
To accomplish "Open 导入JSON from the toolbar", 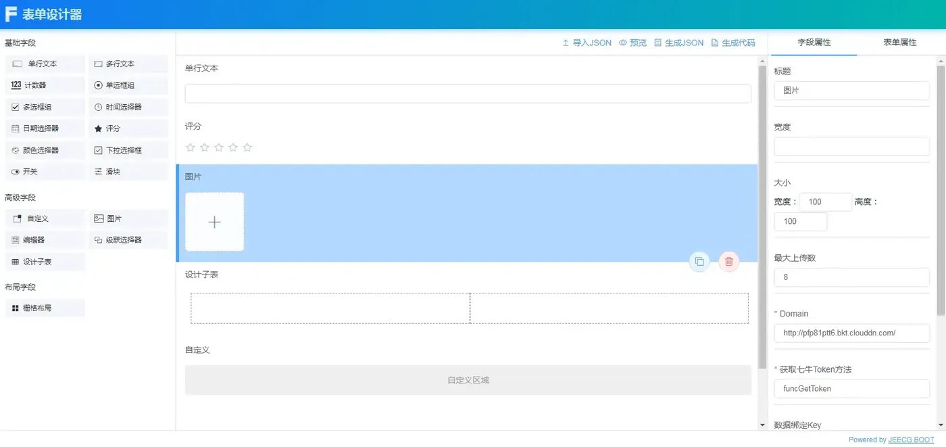I will (x=587, y=43).
